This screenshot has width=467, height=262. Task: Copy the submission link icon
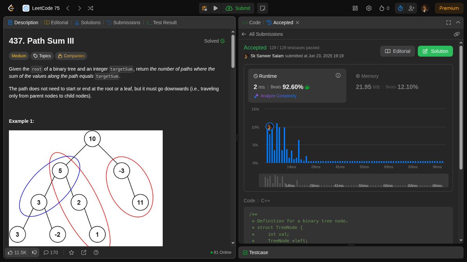pos(456,34)
